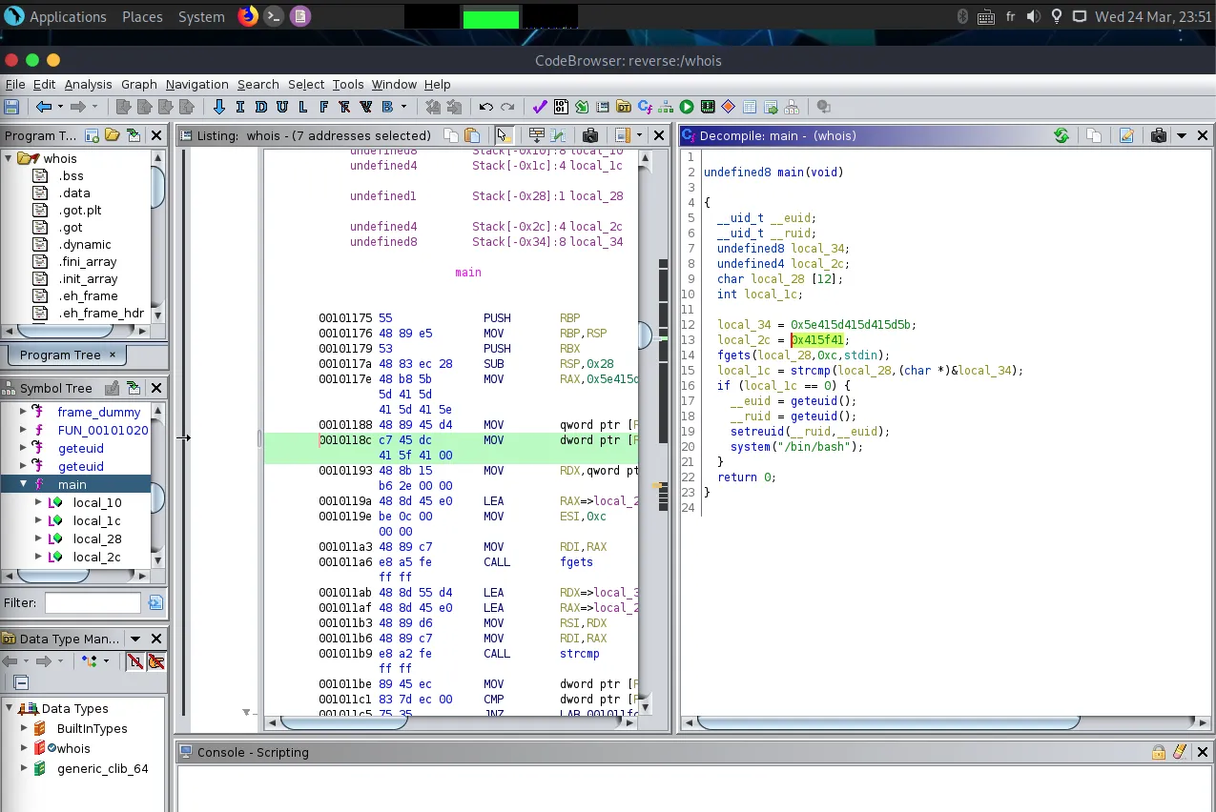Open the Bytes viewer (0101) icon
Screen dimensions: 1216x812
point(560,107)
